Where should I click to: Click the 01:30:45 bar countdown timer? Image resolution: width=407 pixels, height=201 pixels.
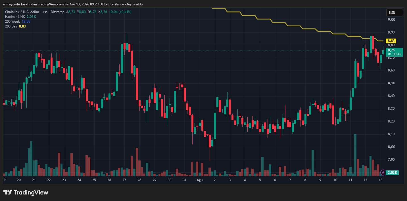pyautogui.click(x=395, y=54)
